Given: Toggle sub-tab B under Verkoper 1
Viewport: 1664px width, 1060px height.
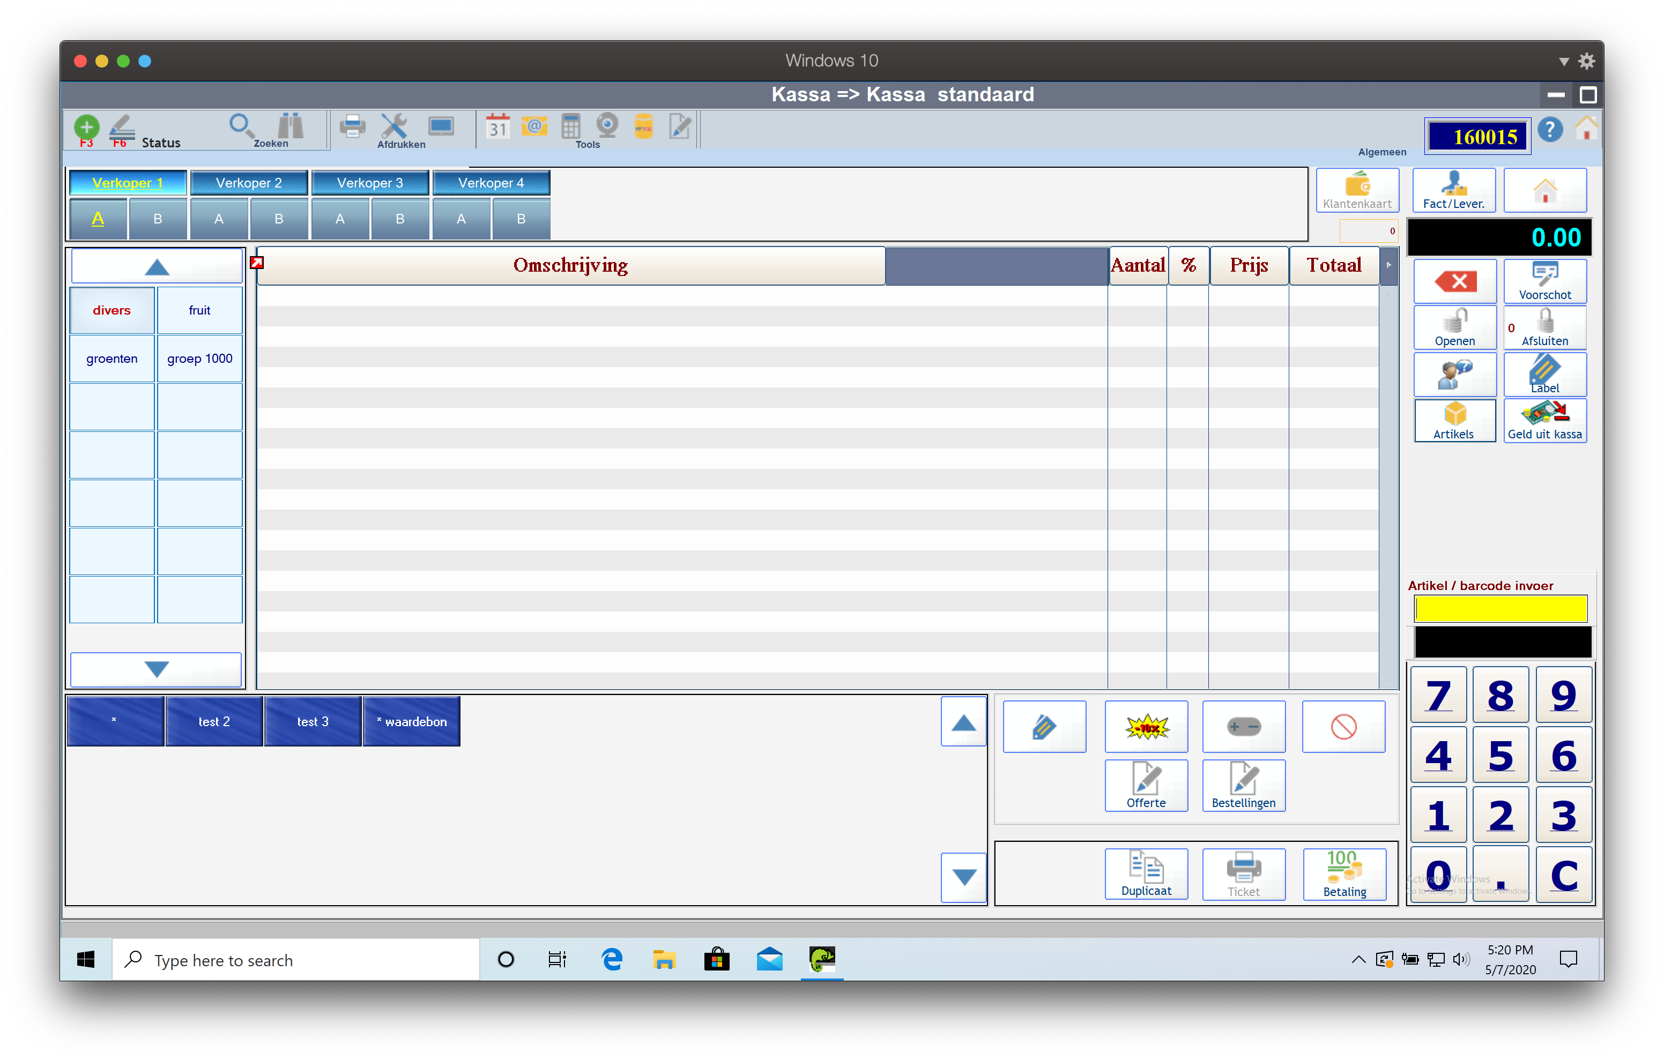Looking at the screenshot, I should pos(158,219).
